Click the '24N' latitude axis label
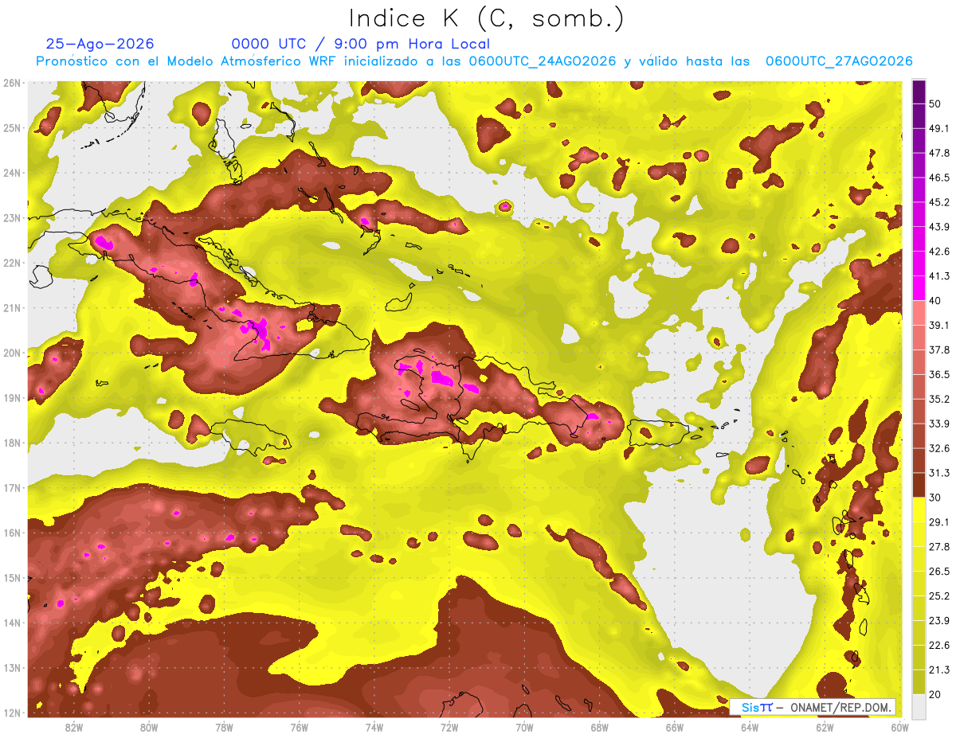956x738 pixels. [x=14, y=173]
